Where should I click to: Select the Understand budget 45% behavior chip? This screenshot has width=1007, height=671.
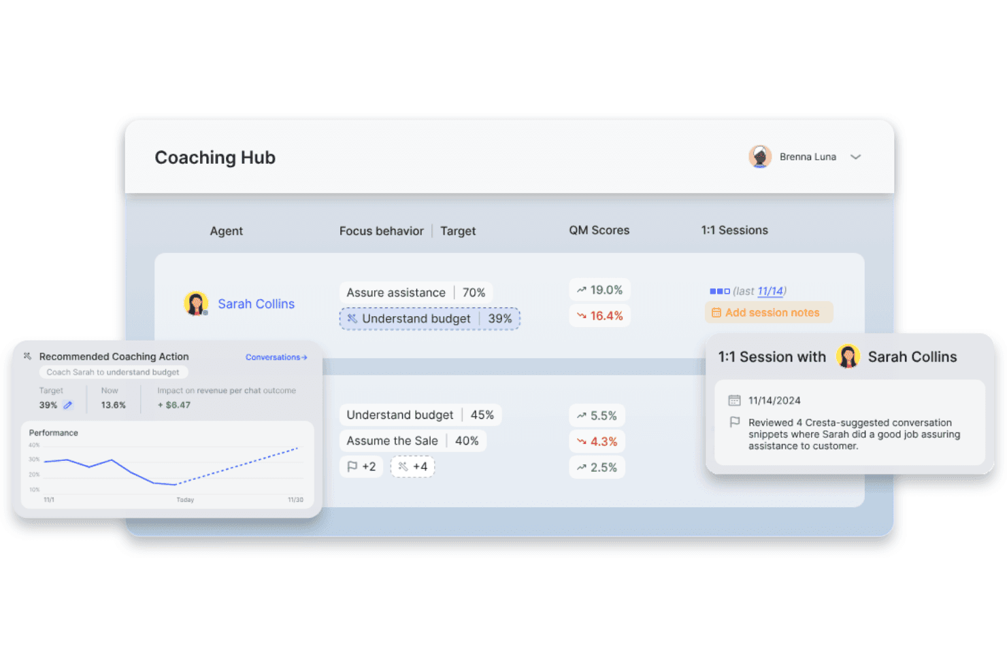click(420, 415)
